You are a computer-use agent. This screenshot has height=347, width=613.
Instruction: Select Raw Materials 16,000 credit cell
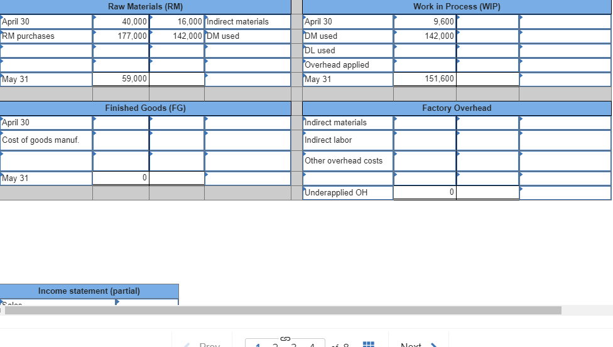tap(176, 21)
